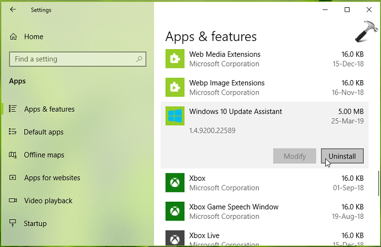
Task: Click the Offline maps icon
Action: coord(13,155)
